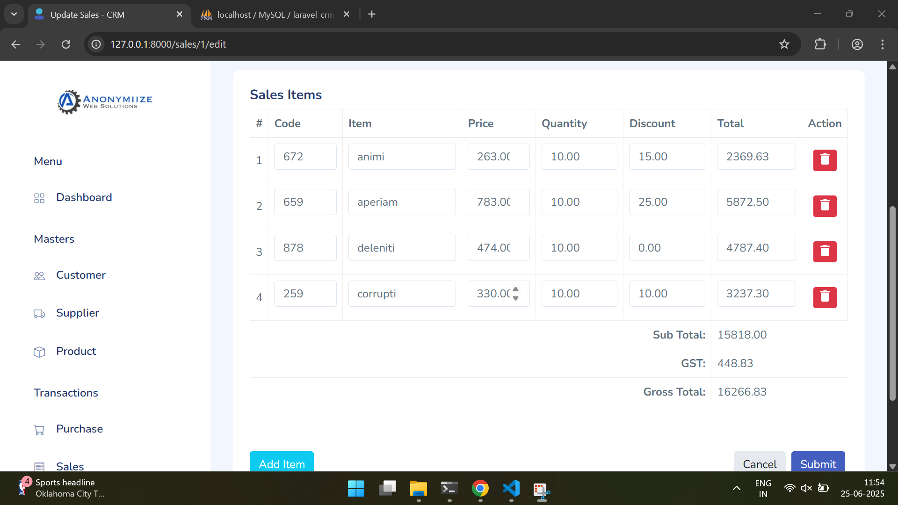
Task: Open a new browser tab
Action: (372, 14)
